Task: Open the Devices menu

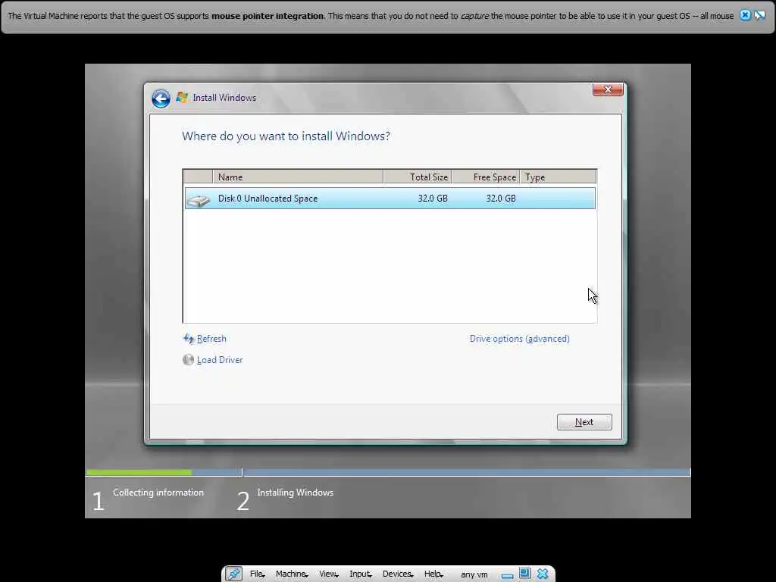Action: pos(397,574)
